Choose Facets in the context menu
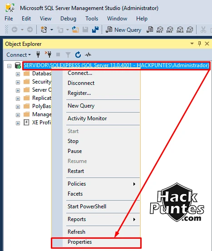Screen dimensions: 212x251 (x=96, y=194)
